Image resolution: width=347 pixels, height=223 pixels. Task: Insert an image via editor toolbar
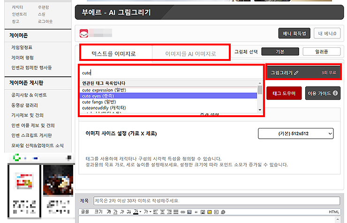pos(189,212)
